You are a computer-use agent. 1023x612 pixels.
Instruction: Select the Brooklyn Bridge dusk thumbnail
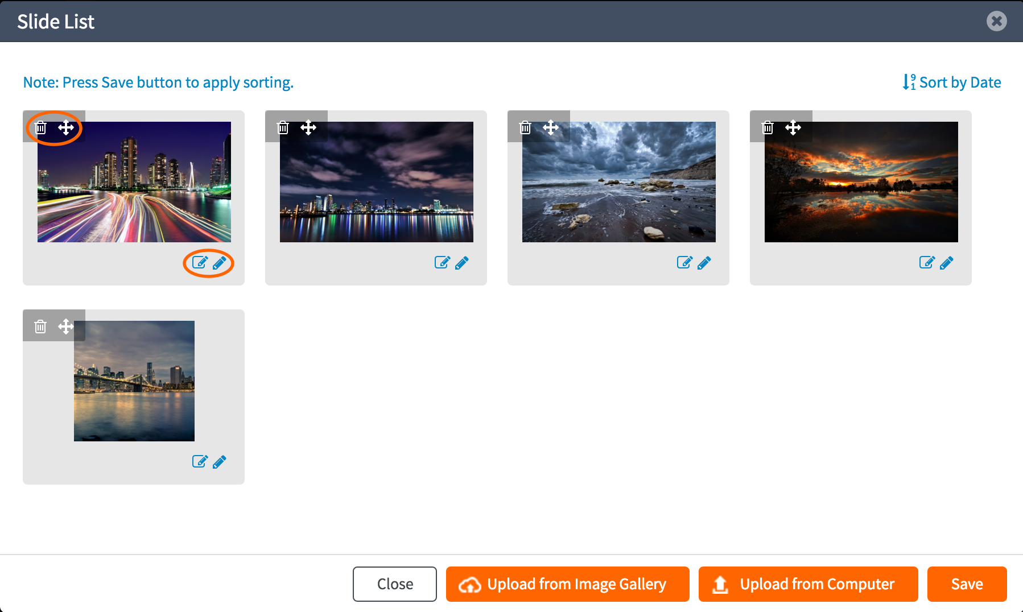point(134,381)
